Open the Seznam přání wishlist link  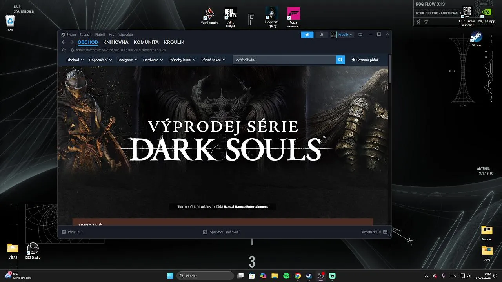coord(365,60)
